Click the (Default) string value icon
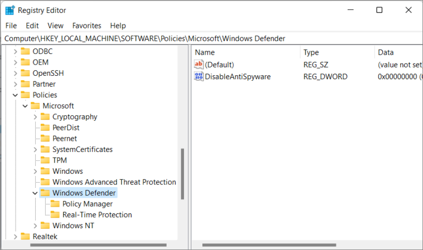This screenshot has width=423, height=250. pyautogui.click(x=198, y=65)
